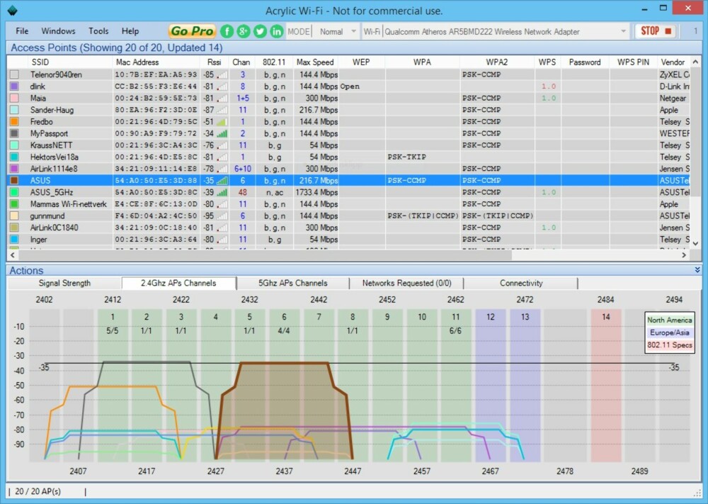Screen dimensions: 708x504
Task: Sort by the Max Speed column header
Action: click(x=315, y=62)
